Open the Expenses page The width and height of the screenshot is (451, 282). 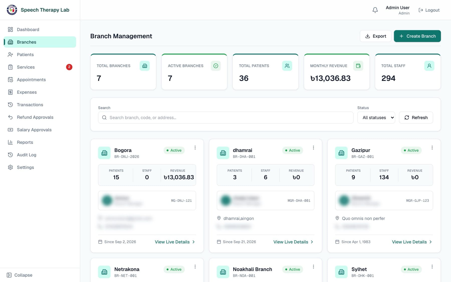point(40,92)
